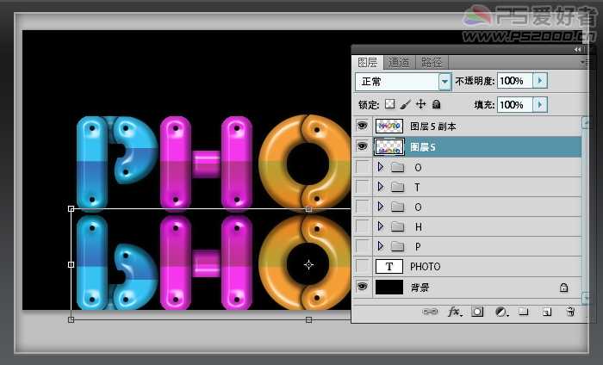Show the O group below T
The width and height of the screenshot is (603, 365).
click(362, 207)
